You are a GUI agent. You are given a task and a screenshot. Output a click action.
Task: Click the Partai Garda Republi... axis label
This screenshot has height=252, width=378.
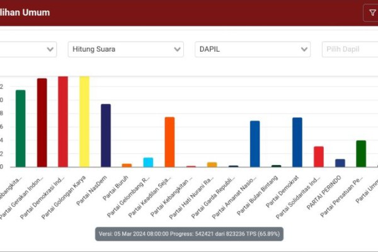pos(213,197)
